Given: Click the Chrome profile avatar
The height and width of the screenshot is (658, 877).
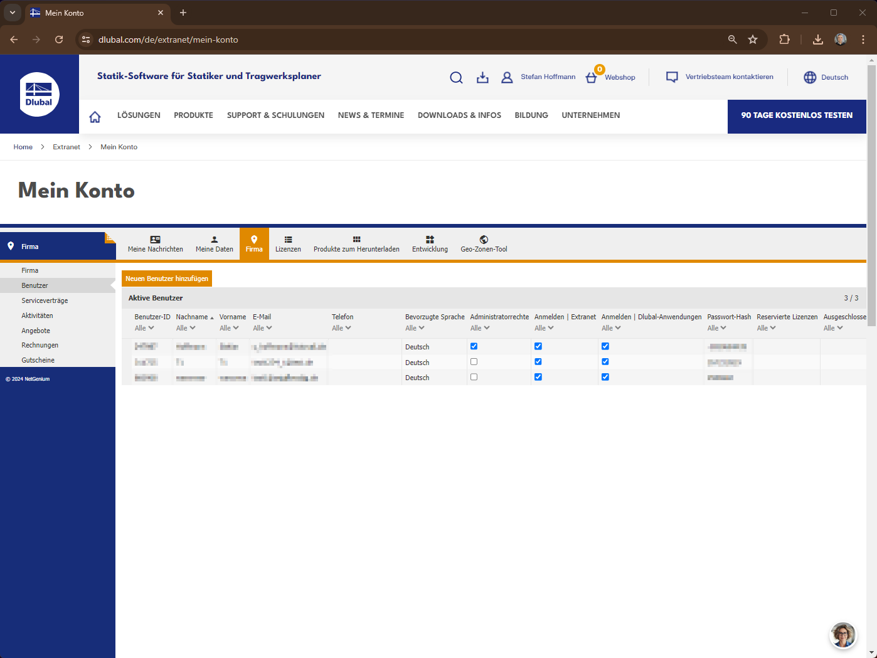Looking at the screenshot, I should coord(841,40).
